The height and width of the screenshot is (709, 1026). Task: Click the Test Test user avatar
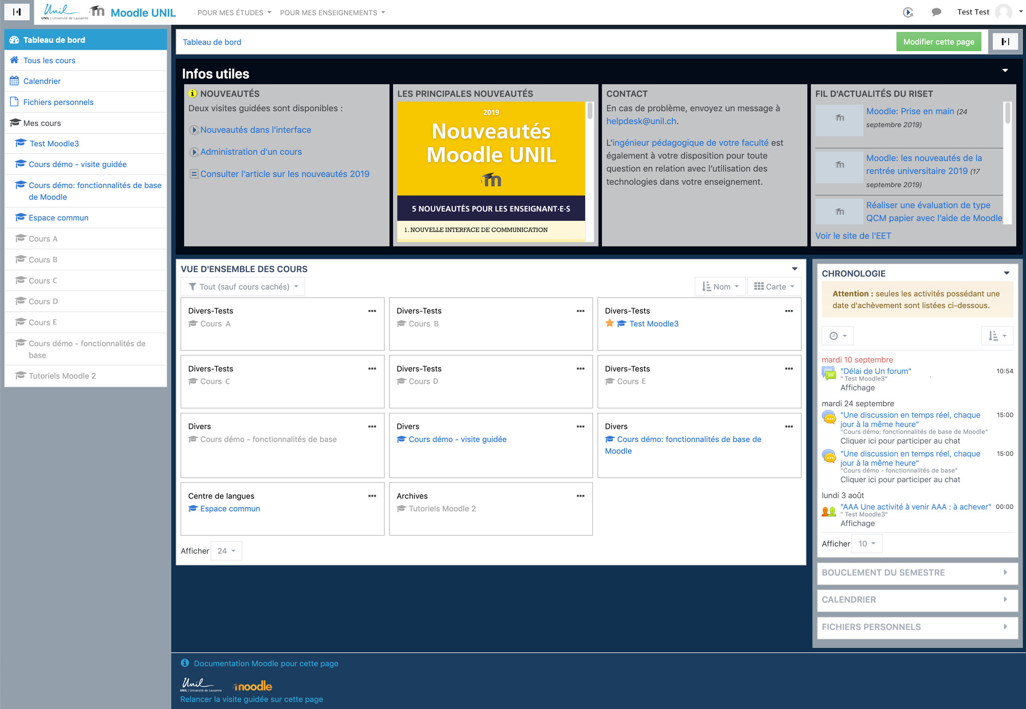tap(1003, 12)
